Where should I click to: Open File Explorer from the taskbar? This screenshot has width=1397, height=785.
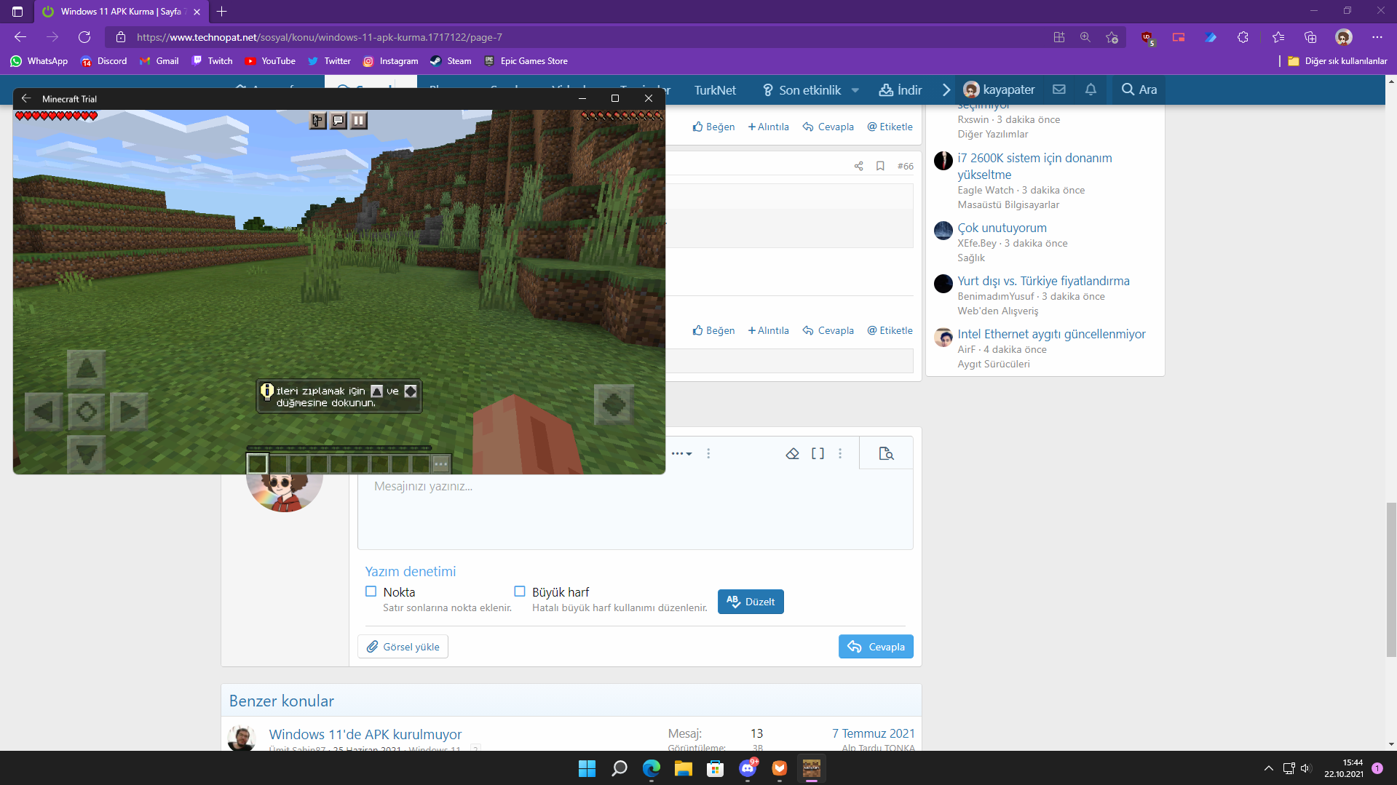(x=683, y=768)
